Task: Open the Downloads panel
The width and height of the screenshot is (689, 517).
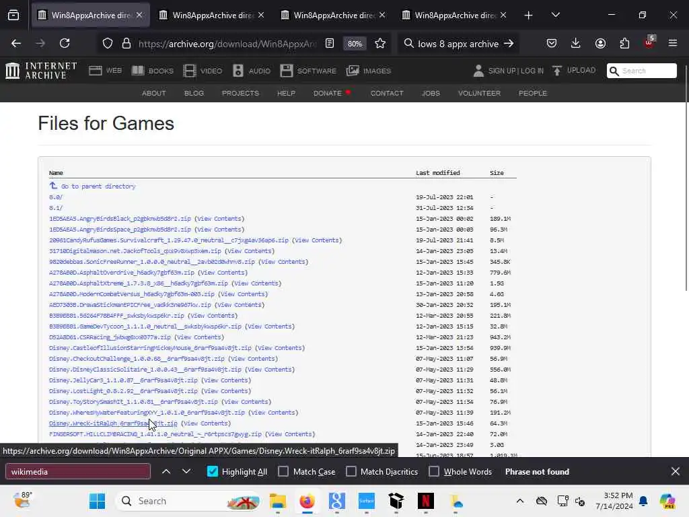Action: [x=576, y=44]
